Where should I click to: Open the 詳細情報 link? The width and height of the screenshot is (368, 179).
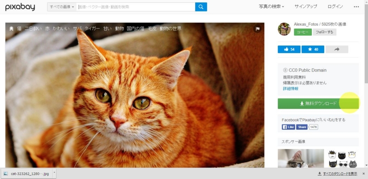tap(291, 89)
